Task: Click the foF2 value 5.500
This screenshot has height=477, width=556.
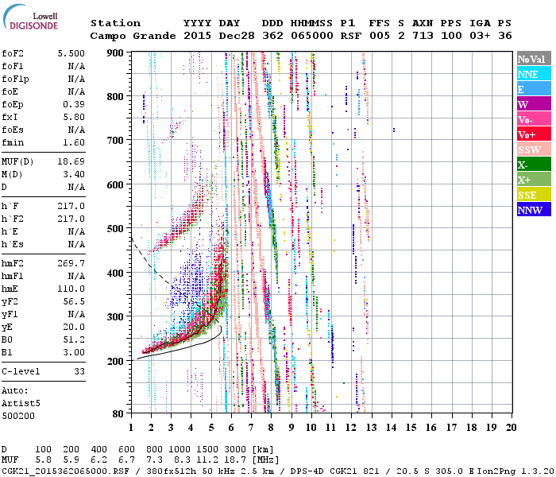Action: [71, 53]
